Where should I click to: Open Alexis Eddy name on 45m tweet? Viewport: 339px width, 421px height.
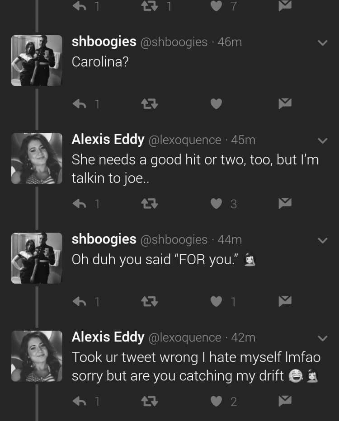(108, 140)
